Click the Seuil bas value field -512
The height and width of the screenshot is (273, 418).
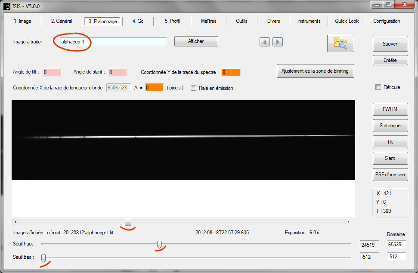(369, 257)
